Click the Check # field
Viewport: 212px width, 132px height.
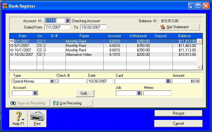[71, 81]
